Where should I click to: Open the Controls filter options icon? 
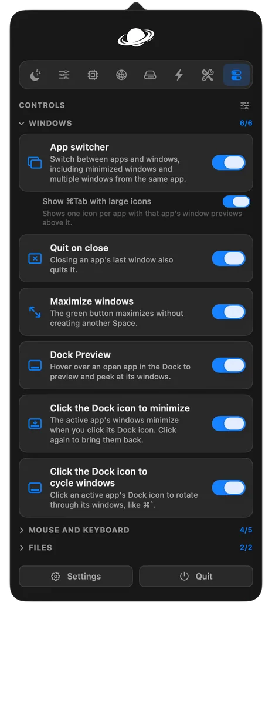click(245, 105)
